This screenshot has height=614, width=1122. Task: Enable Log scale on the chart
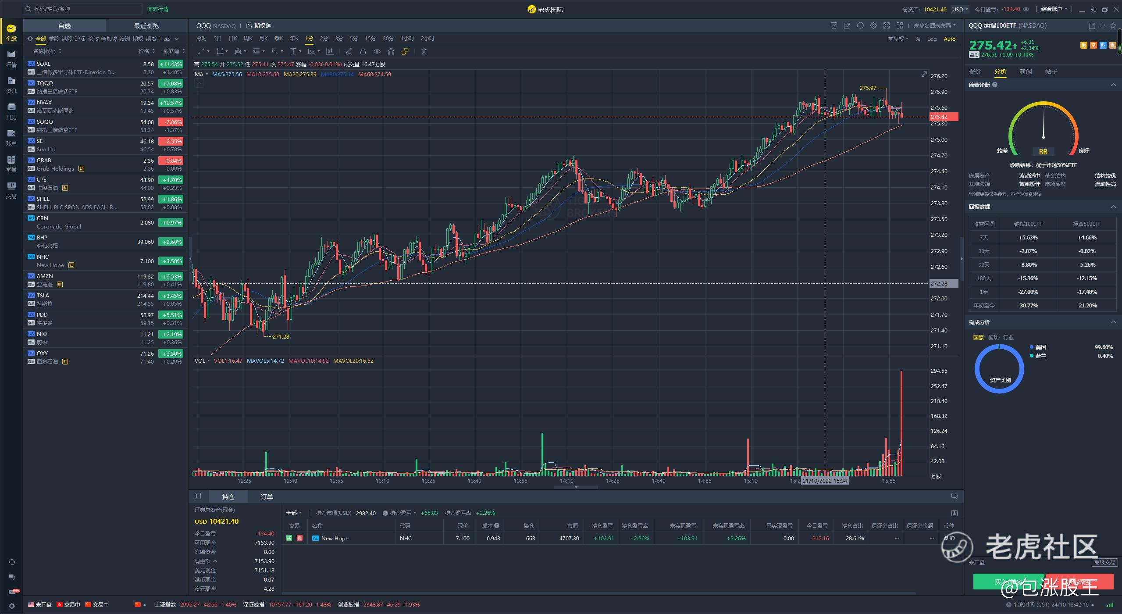[931, 39]
